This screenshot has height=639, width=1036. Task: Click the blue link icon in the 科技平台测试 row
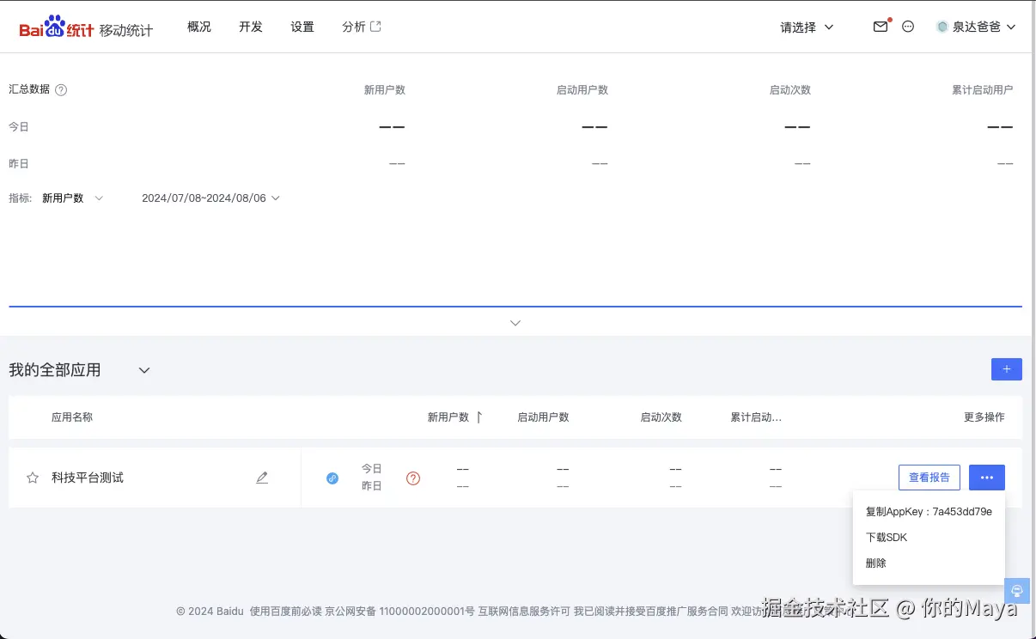332,478
